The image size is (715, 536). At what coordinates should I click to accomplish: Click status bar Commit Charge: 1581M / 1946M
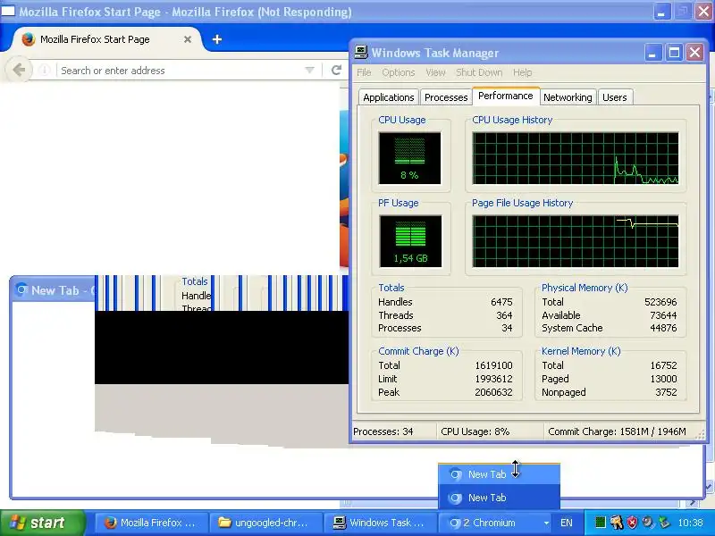click(x=617, y=431)
